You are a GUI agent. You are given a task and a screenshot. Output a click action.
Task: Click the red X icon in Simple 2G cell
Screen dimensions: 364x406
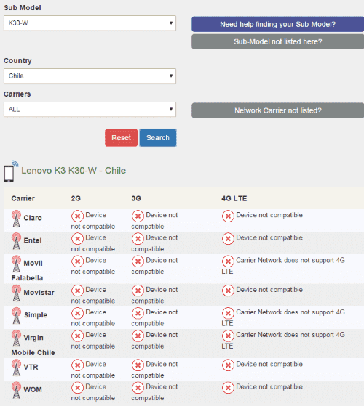(77, 313)
